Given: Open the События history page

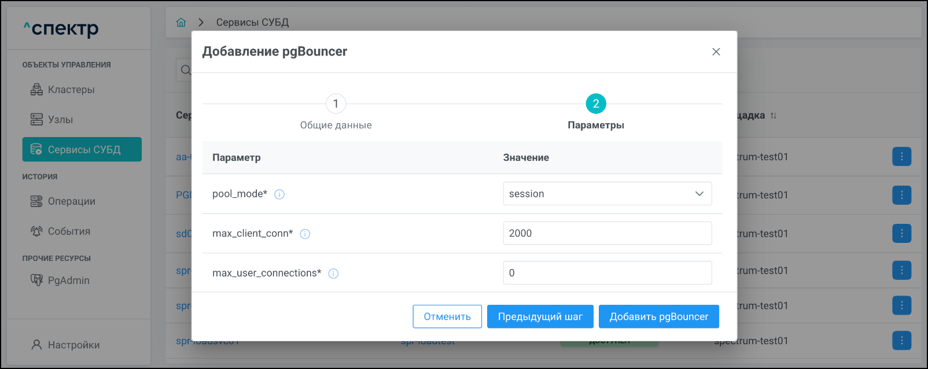Looking at the screenshot, I should click(x=69, y=231).
